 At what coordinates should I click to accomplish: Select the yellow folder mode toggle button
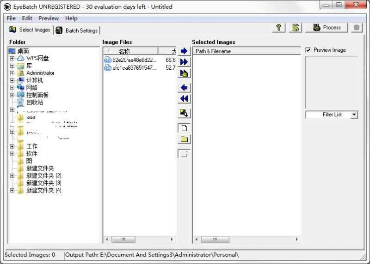coord(184,139)
